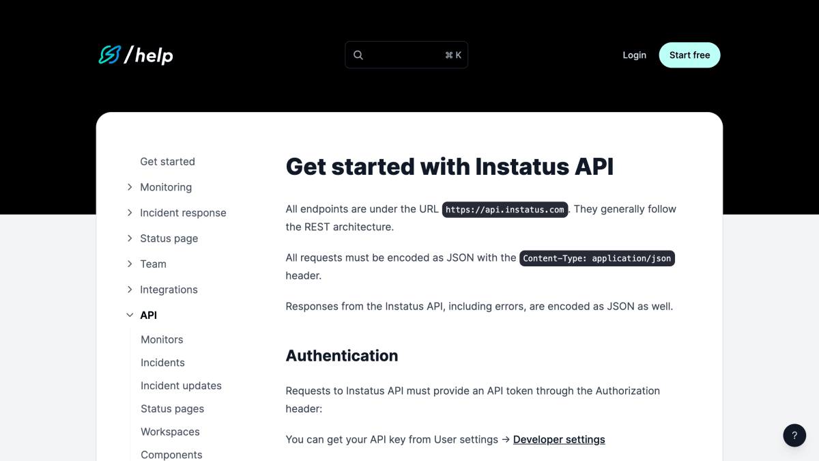The width and height of the screenshot is (819, 461).
Task: Go to Status pages under API
Action: click(172, 409)
